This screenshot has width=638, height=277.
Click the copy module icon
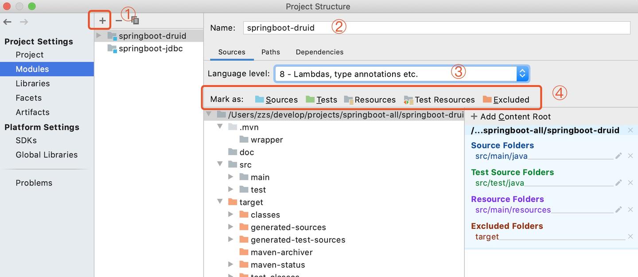click(x=136, y=21)
